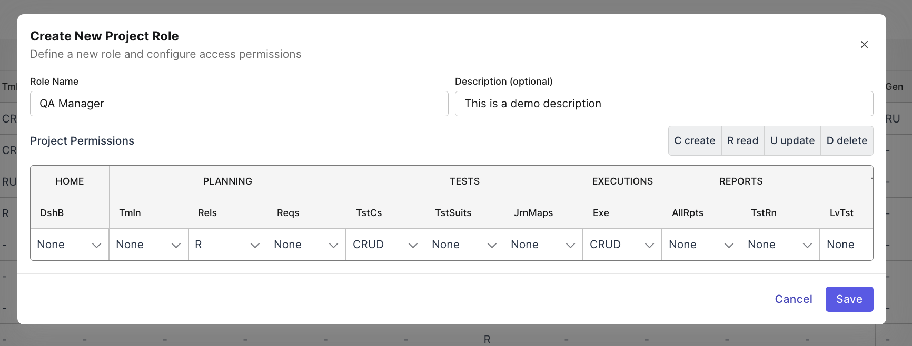
Task: Click the Exe column label
Action: (x=601, y=213)
